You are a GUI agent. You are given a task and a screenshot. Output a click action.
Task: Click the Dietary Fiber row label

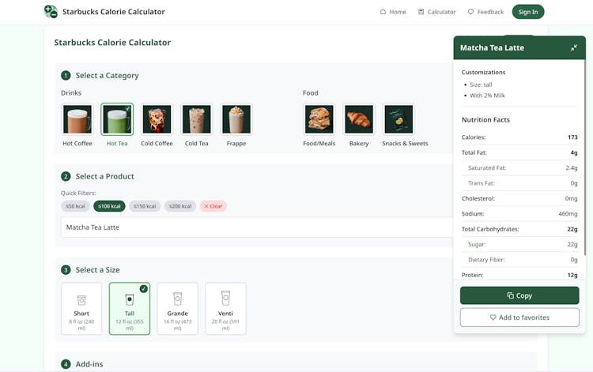point(486,260)
